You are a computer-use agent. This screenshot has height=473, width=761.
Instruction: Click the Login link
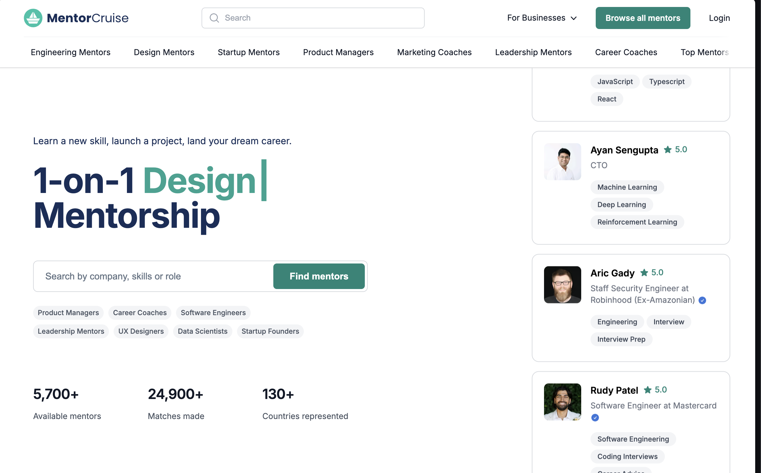coord(719,18)
